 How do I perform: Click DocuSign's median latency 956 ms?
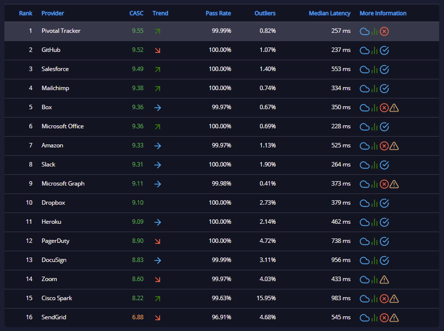click(341, 260)
